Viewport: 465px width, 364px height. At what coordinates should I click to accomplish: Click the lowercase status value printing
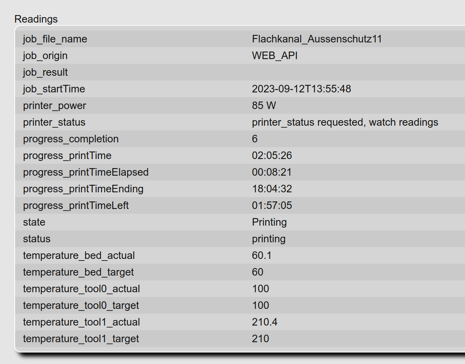[x=269, y=239]
